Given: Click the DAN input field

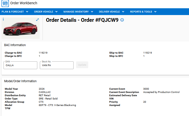Looking at the screenshot, I should (x=20, y=65).
